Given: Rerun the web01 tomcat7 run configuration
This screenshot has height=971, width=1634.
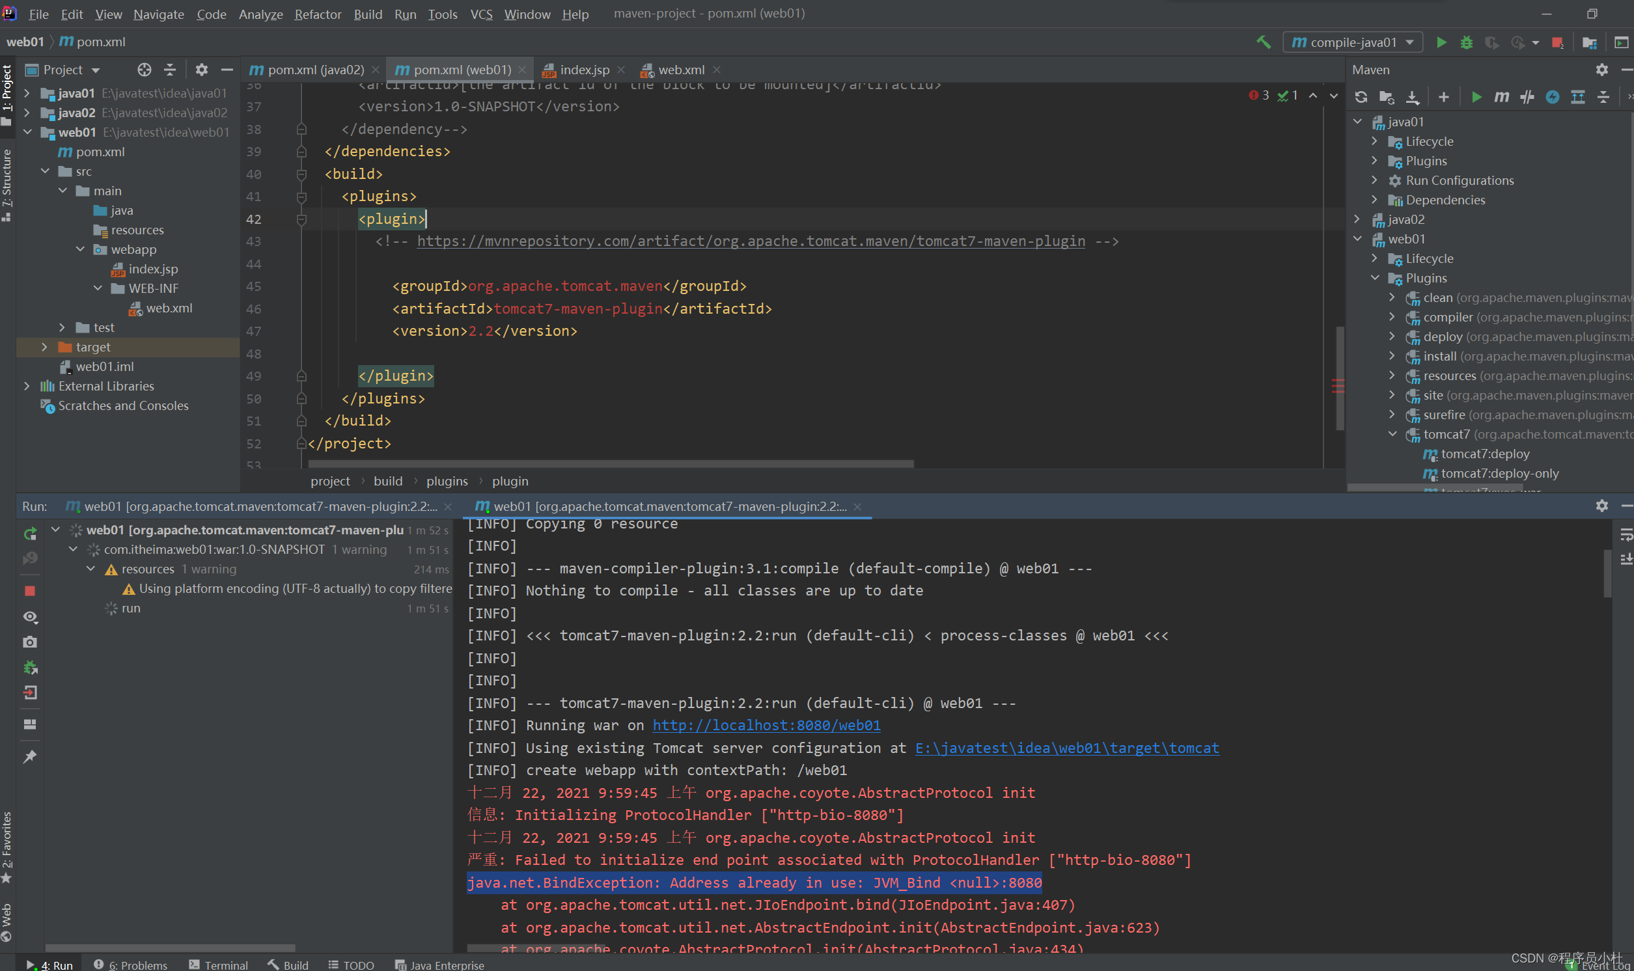Looking at the screenshot, I should click(30, 533).
